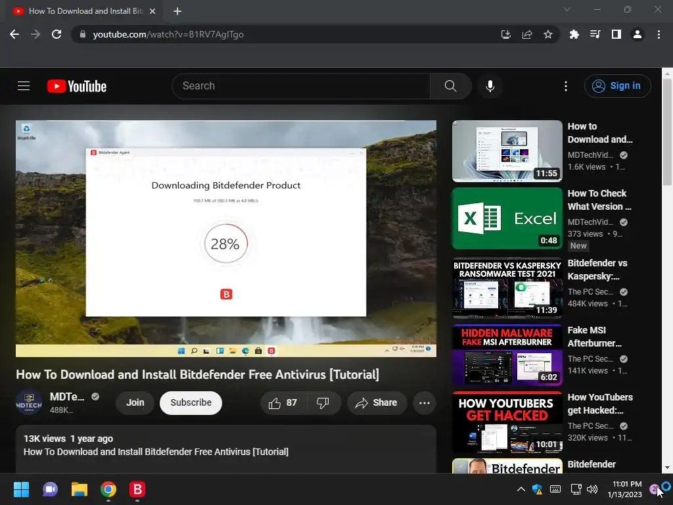Click the video title heading text
The image size is (673, 505).
coord(197,374)
